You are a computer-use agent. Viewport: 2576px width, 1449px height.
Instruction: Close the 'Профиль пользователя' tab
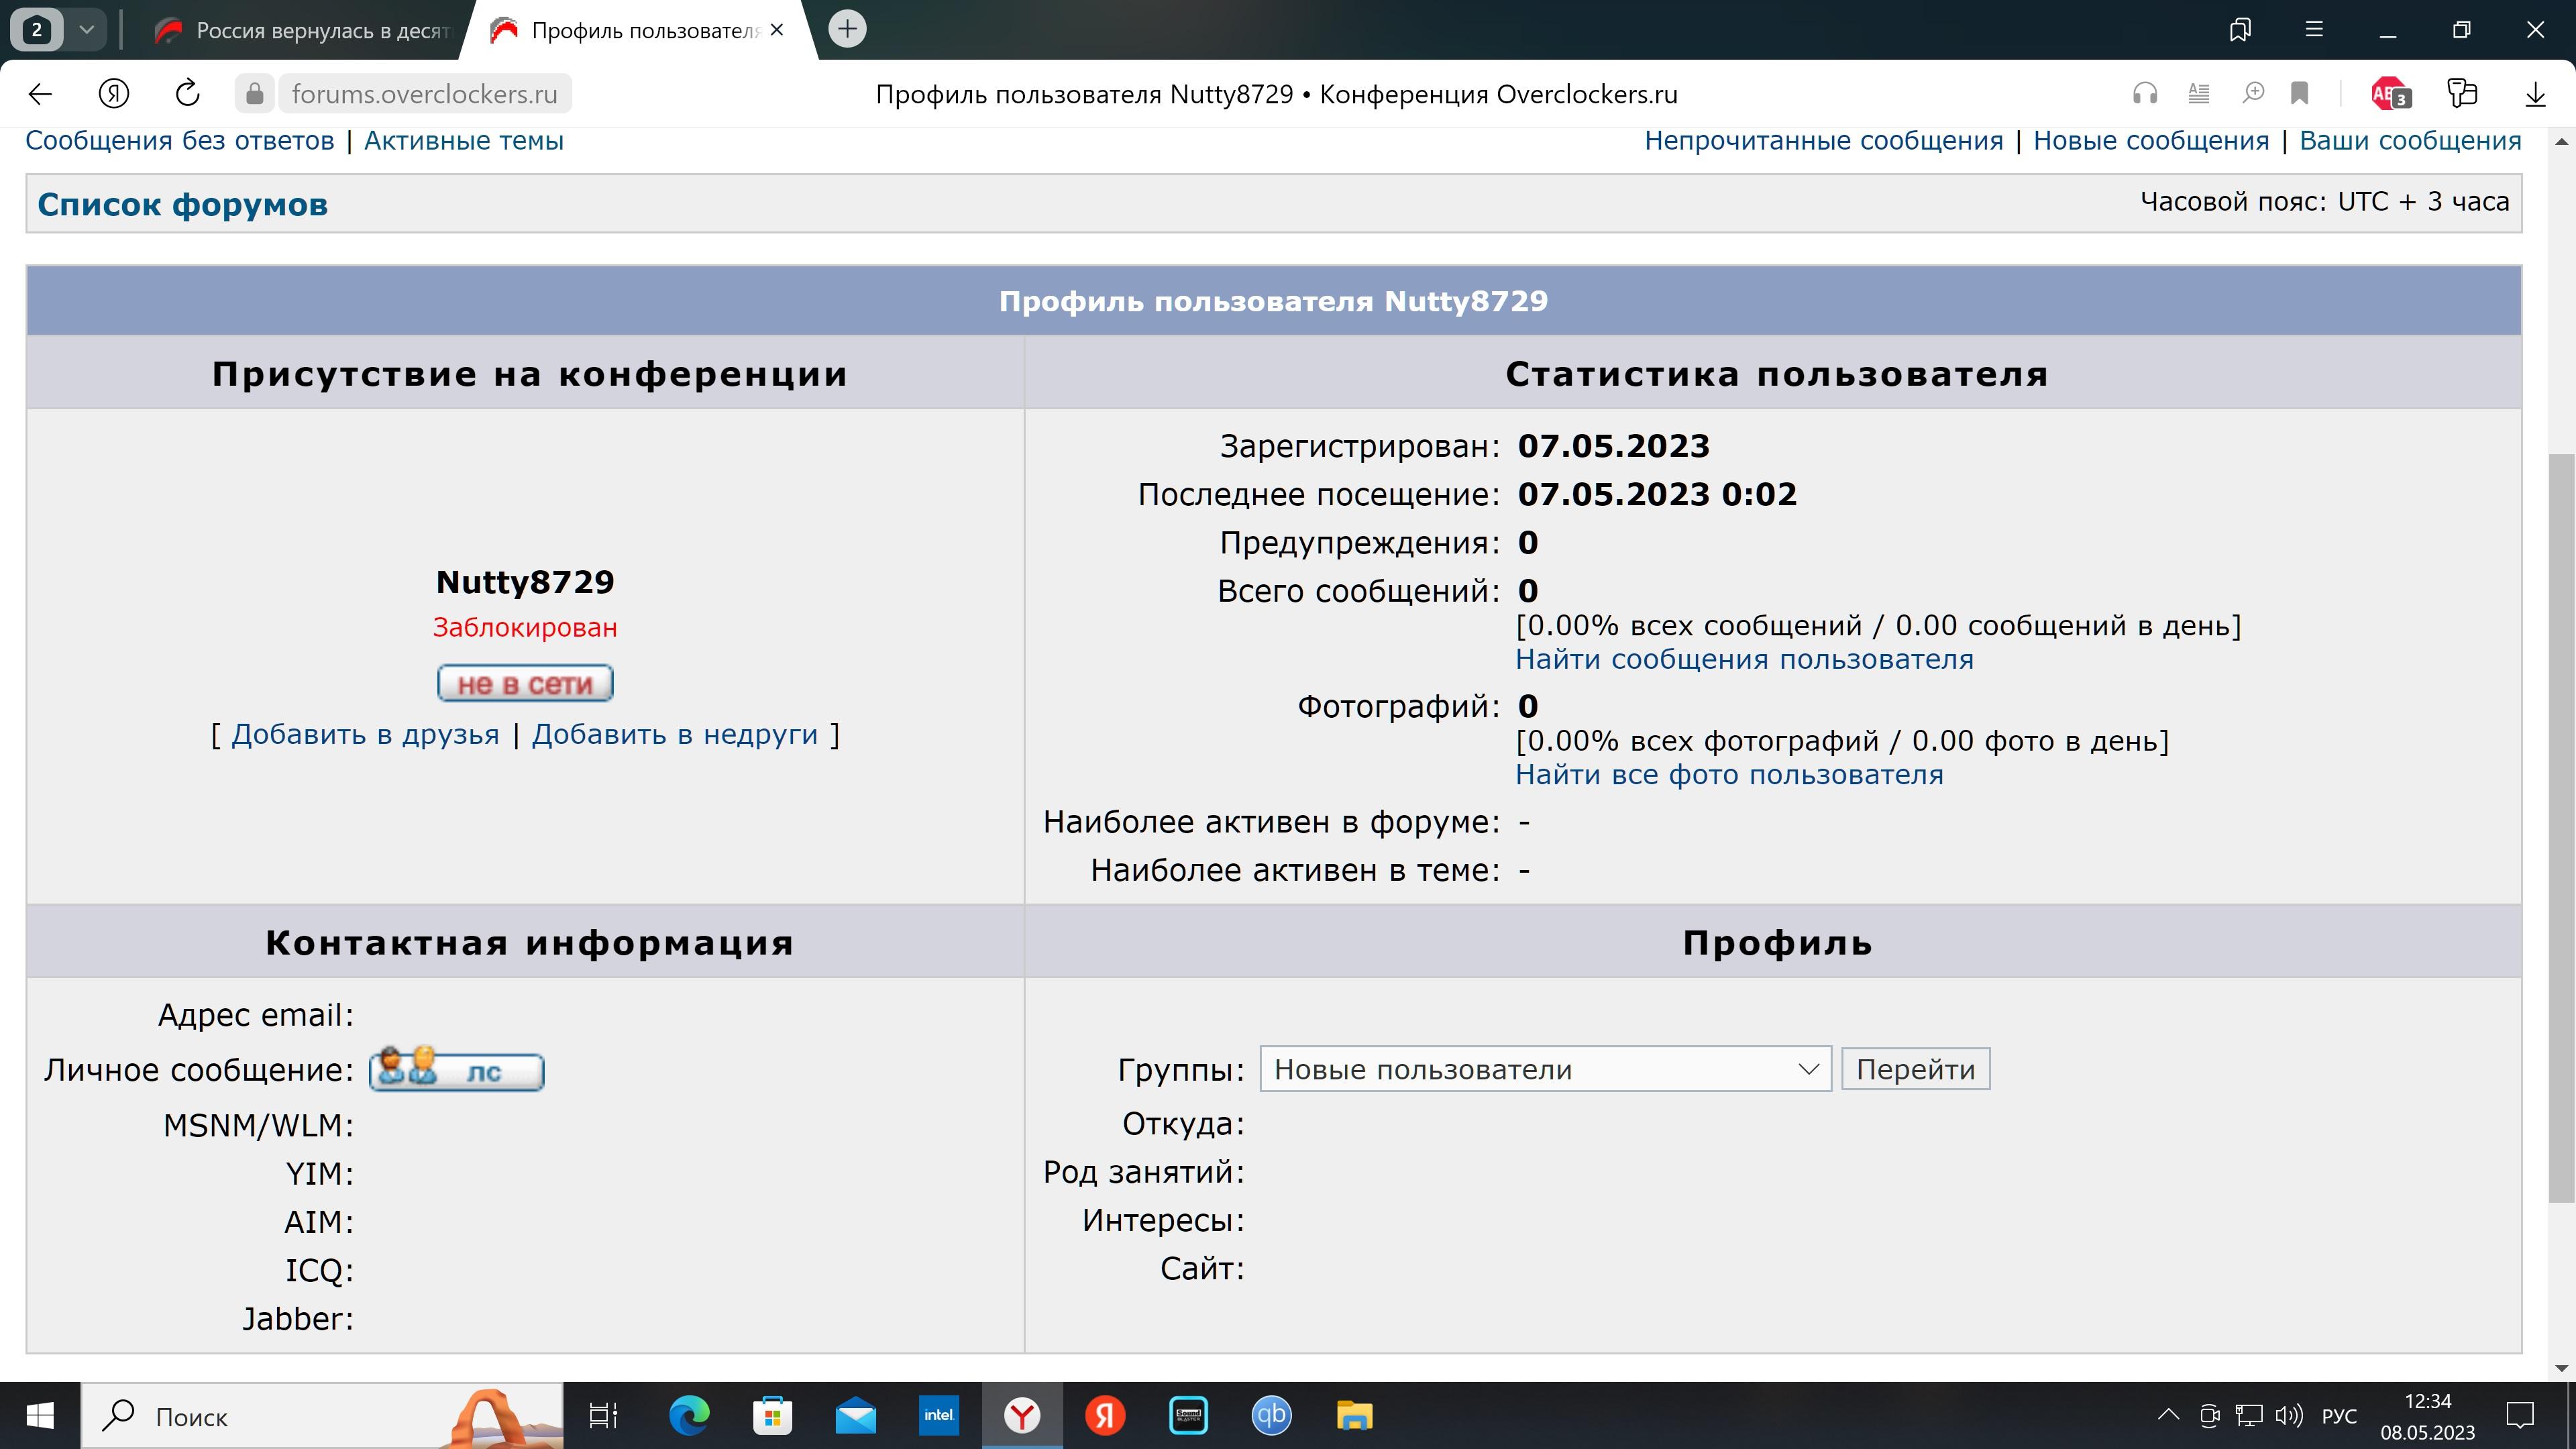point(777,30)
